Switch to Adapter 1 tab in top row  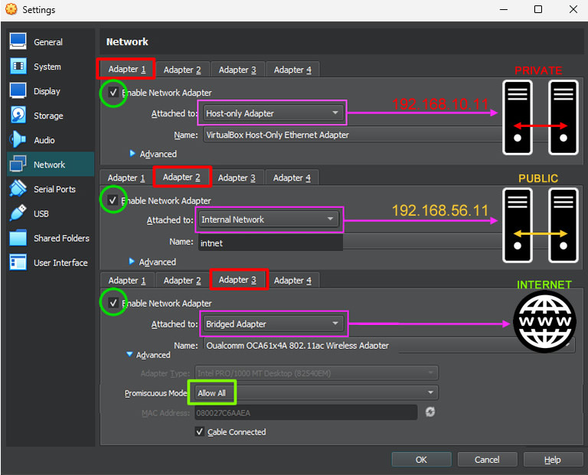pos(127,70)
